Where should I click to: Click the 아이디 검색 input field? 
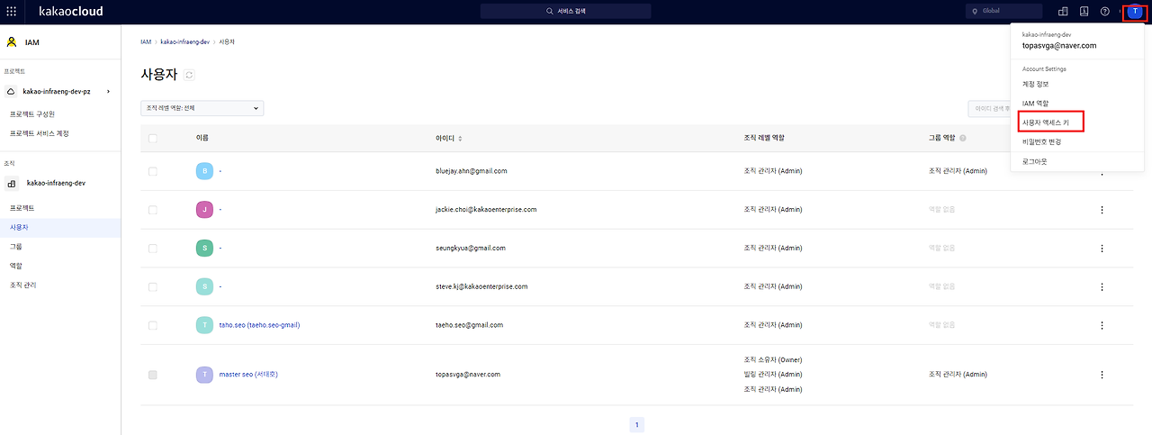pos(989,108)
